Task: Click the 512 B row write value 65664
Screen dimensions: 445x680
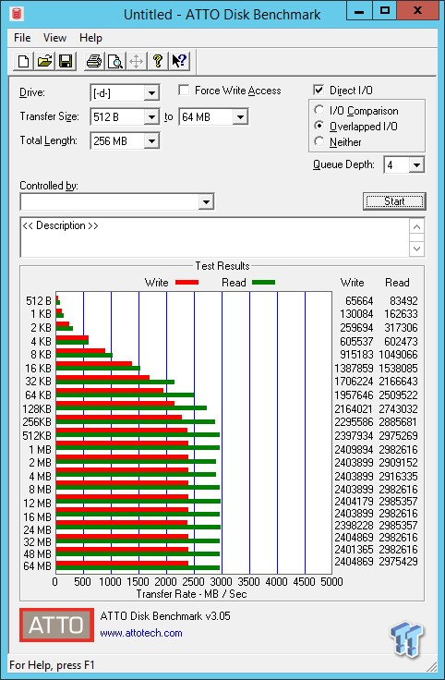Action: [359, 301]
